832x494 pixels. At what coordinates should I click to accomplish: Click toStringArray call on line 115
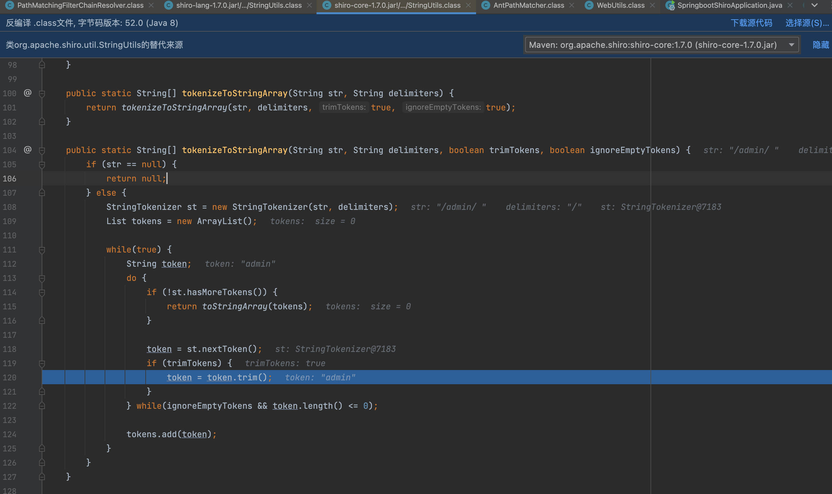[235, 306]
